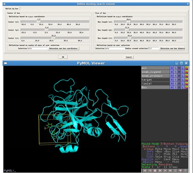Click the Box length (z) slider handle
The width and height of the screenshot is (193, 173).
pos(130,38)
